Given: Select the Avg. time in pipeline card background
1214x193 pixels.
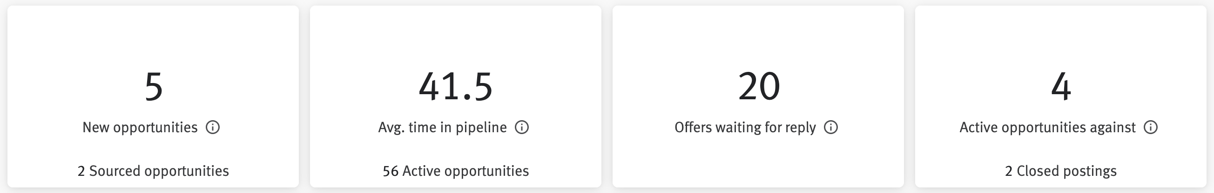Looking at the screenshot, I should pos(456,38).
